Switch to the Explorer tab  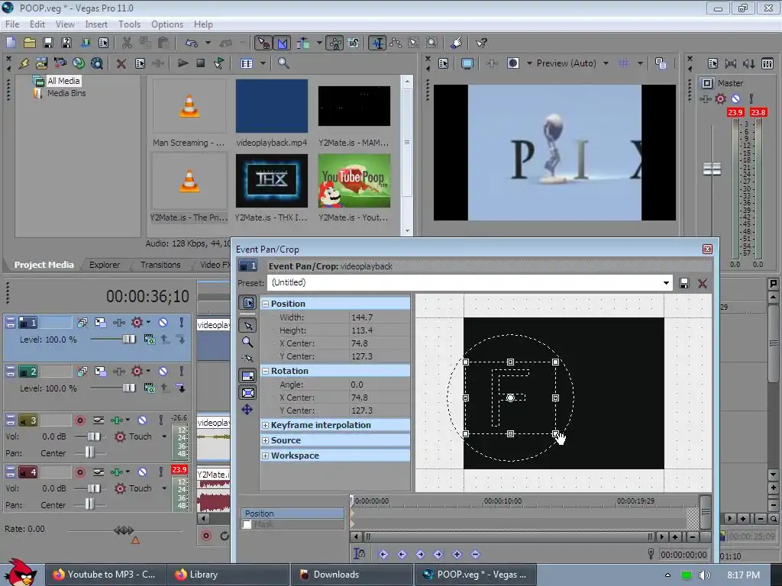tap(104, 265)
